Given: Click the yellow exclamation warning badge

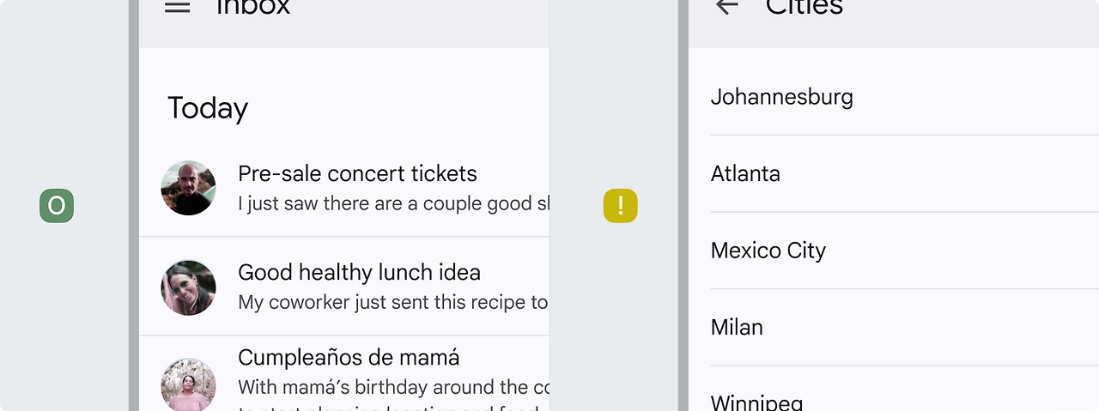Looking at the screenshot, I should 621,206.
